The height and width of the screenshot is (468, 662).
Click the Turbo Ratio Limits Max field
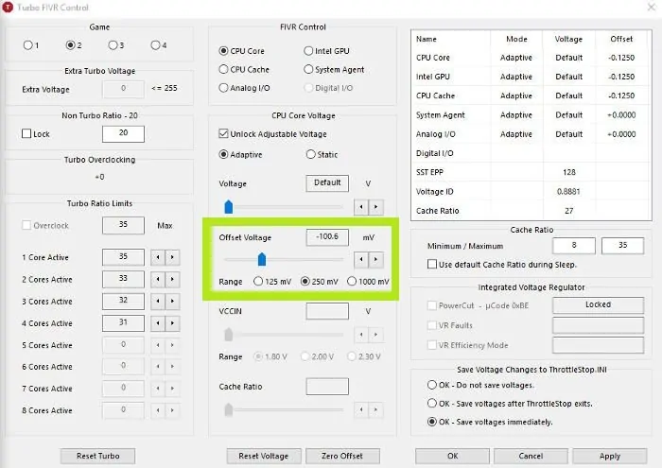click(x=123, y=225)
